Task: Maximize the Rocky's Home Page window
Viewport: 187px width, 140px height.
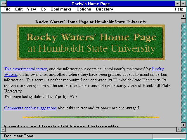Action: (183, 4)
